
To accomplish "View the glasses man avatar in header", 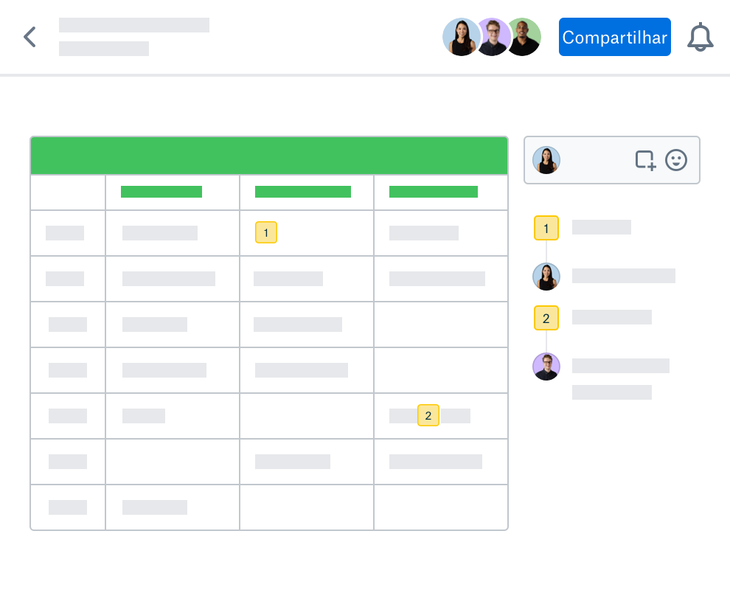I will tap(493, 37).
